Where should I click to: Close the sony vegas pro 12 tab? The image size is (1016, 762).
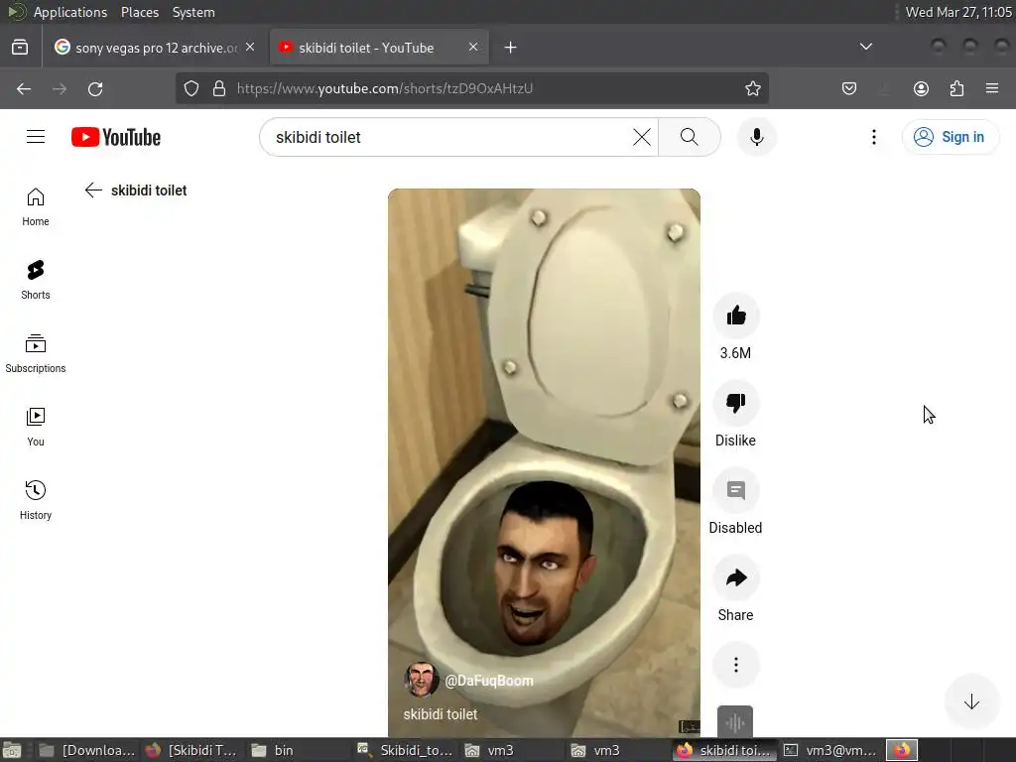[250, 47]
